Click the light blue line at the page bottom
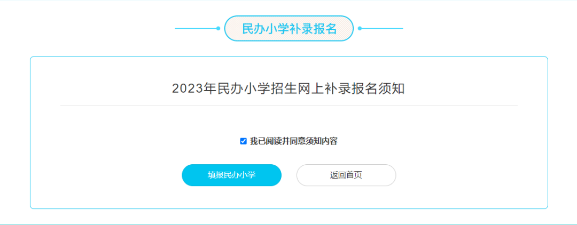This screenshot has width=577, height=225. coord(288,224)
